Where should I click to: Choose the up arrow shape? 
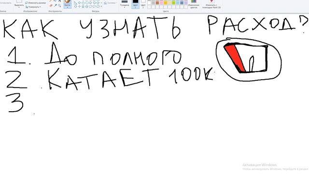tap(98, 3)
